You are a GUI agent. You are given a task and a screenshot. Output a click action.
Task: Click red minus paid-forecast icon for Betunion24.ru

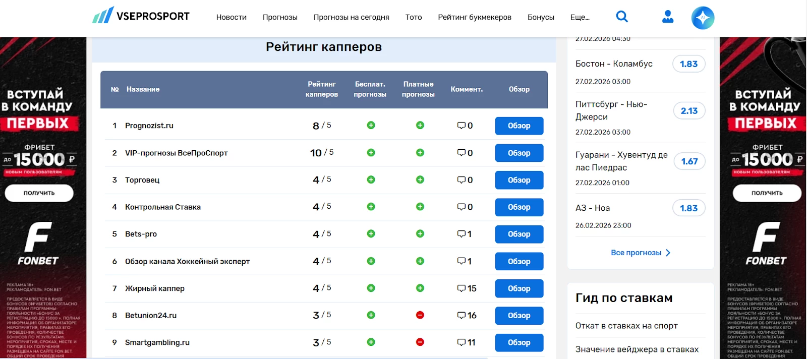coord(420,315)
